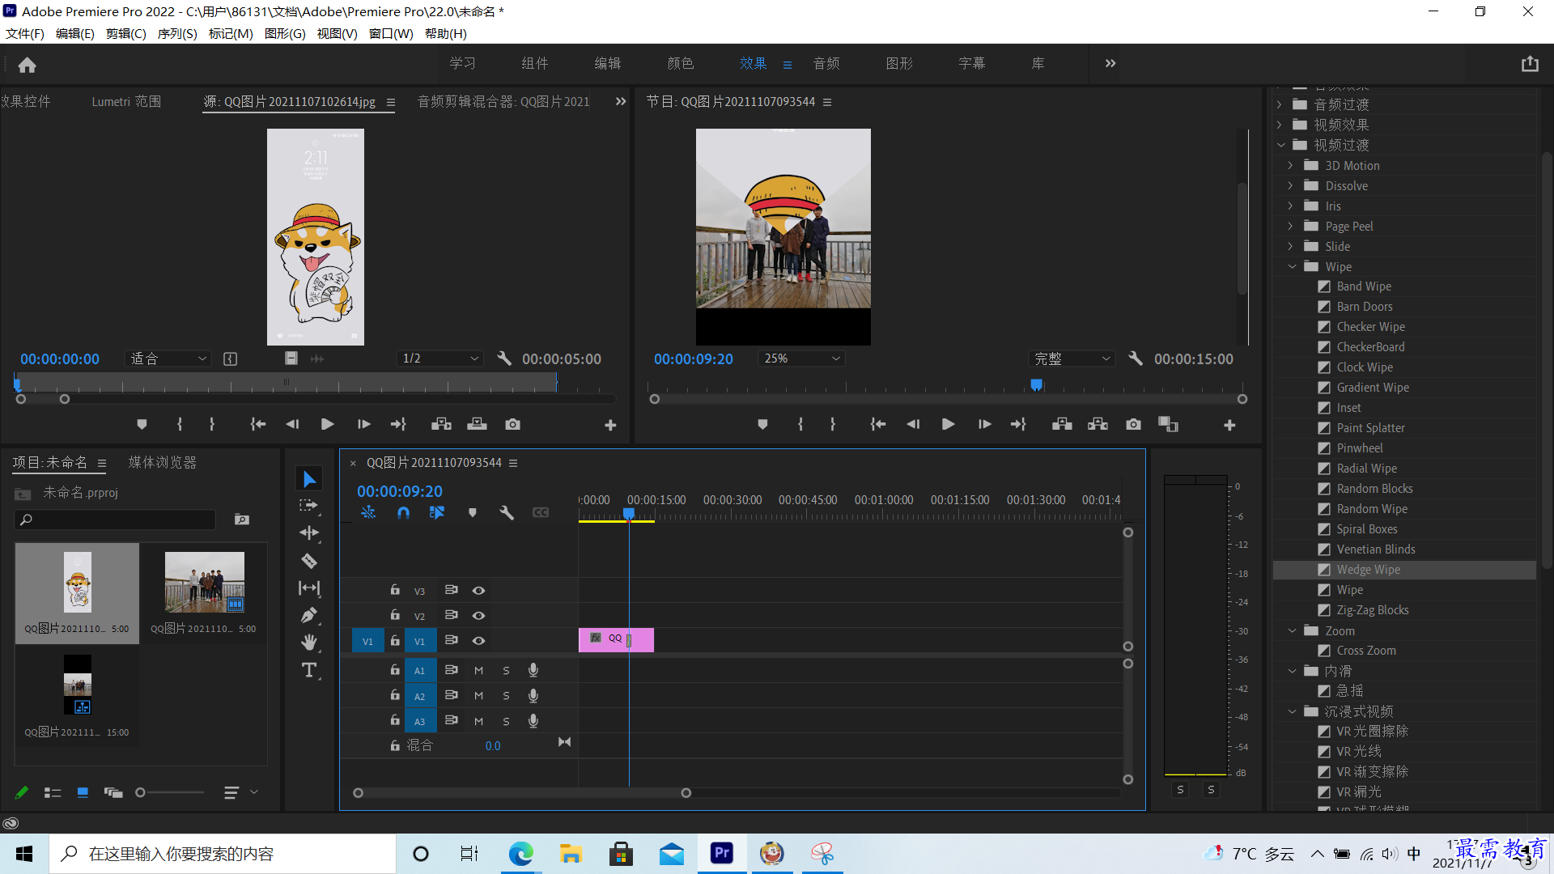Toggle lock on track V3

[395, 590]
